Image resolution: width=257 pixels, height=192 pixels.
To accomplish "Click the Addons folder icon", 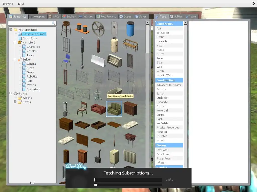I will pyautogui.click(x=20, y=98).
